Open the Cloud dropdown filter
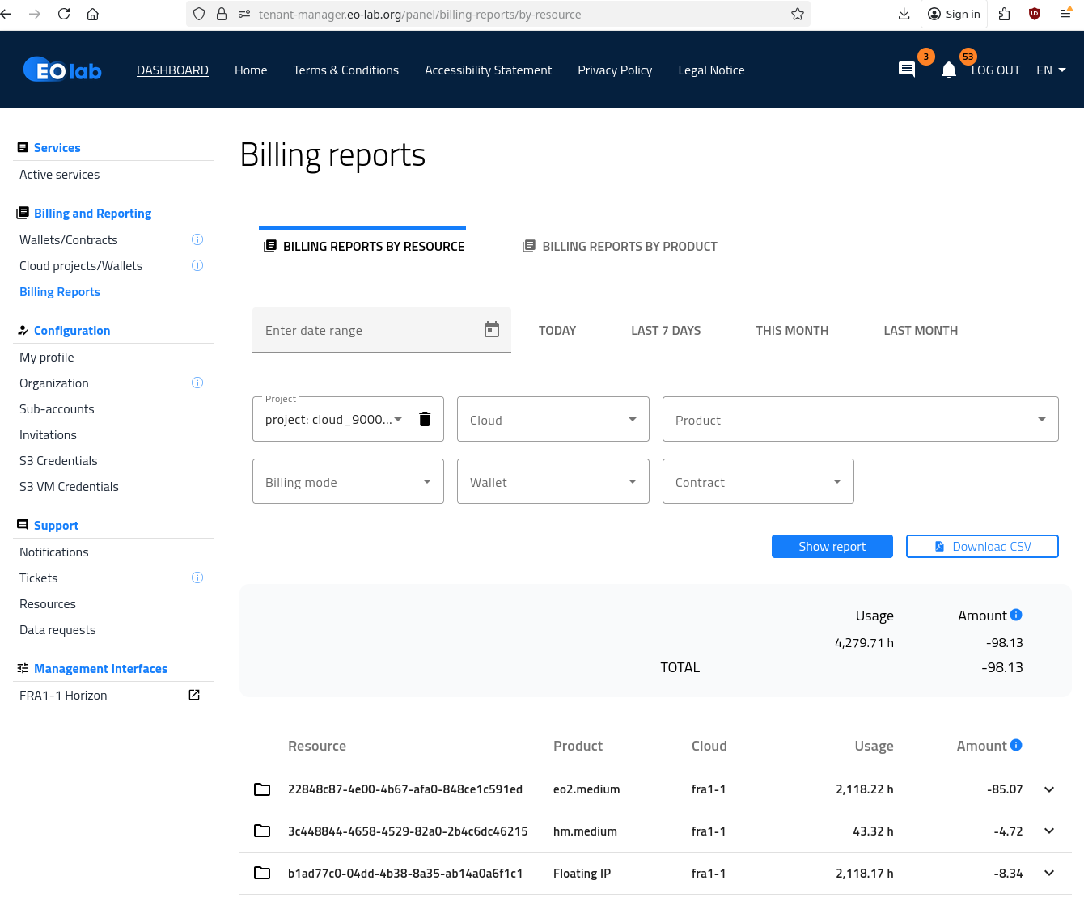Screen dimensions: 1084x897 coord(553,419)
